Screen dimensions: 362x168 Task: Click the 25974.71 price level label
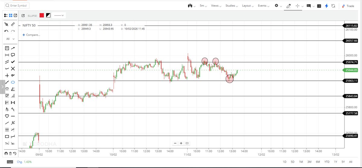click(x=350, y=62)
